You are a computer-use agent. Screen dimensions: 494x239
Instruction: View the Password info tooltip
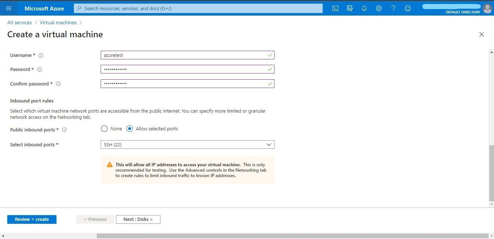click(x=39, y=69)
